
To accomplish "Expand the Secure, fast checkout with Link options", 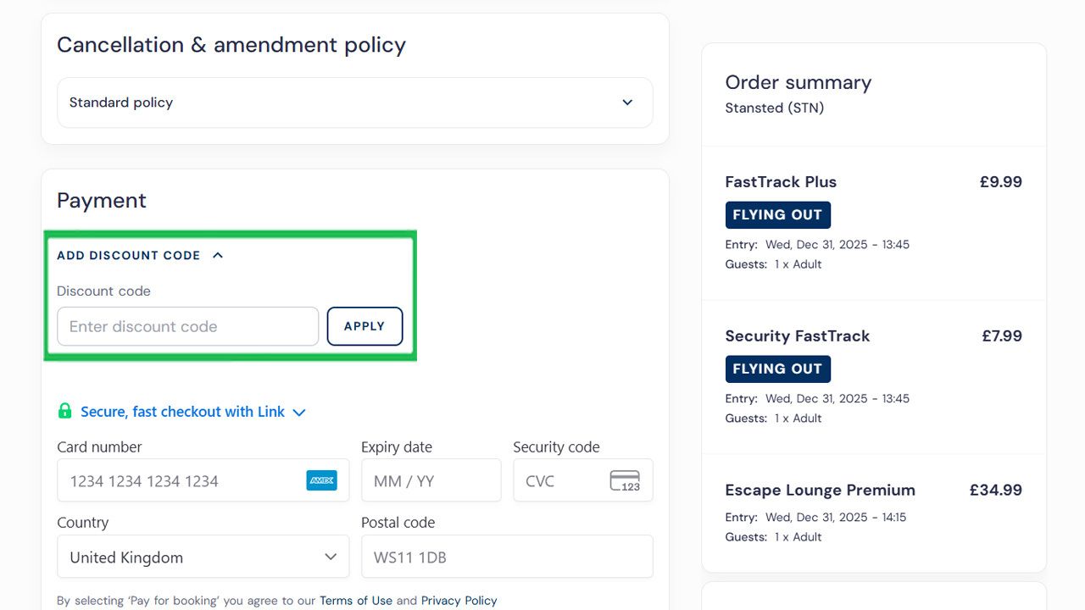I will click(x=298, y=412).
